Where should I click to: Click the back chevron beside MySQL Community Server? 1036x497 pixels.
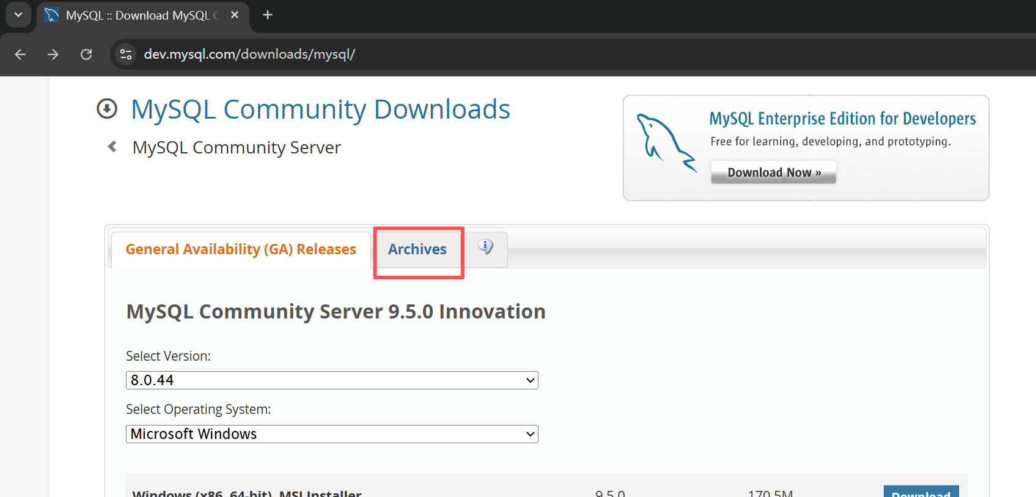pos(112,147)
